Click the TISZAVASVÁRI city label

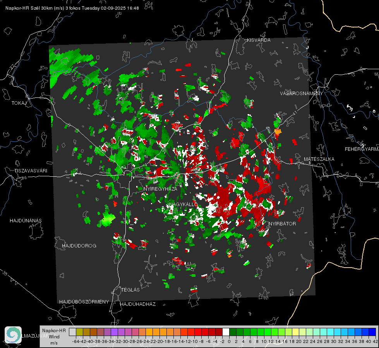[31, 171]
